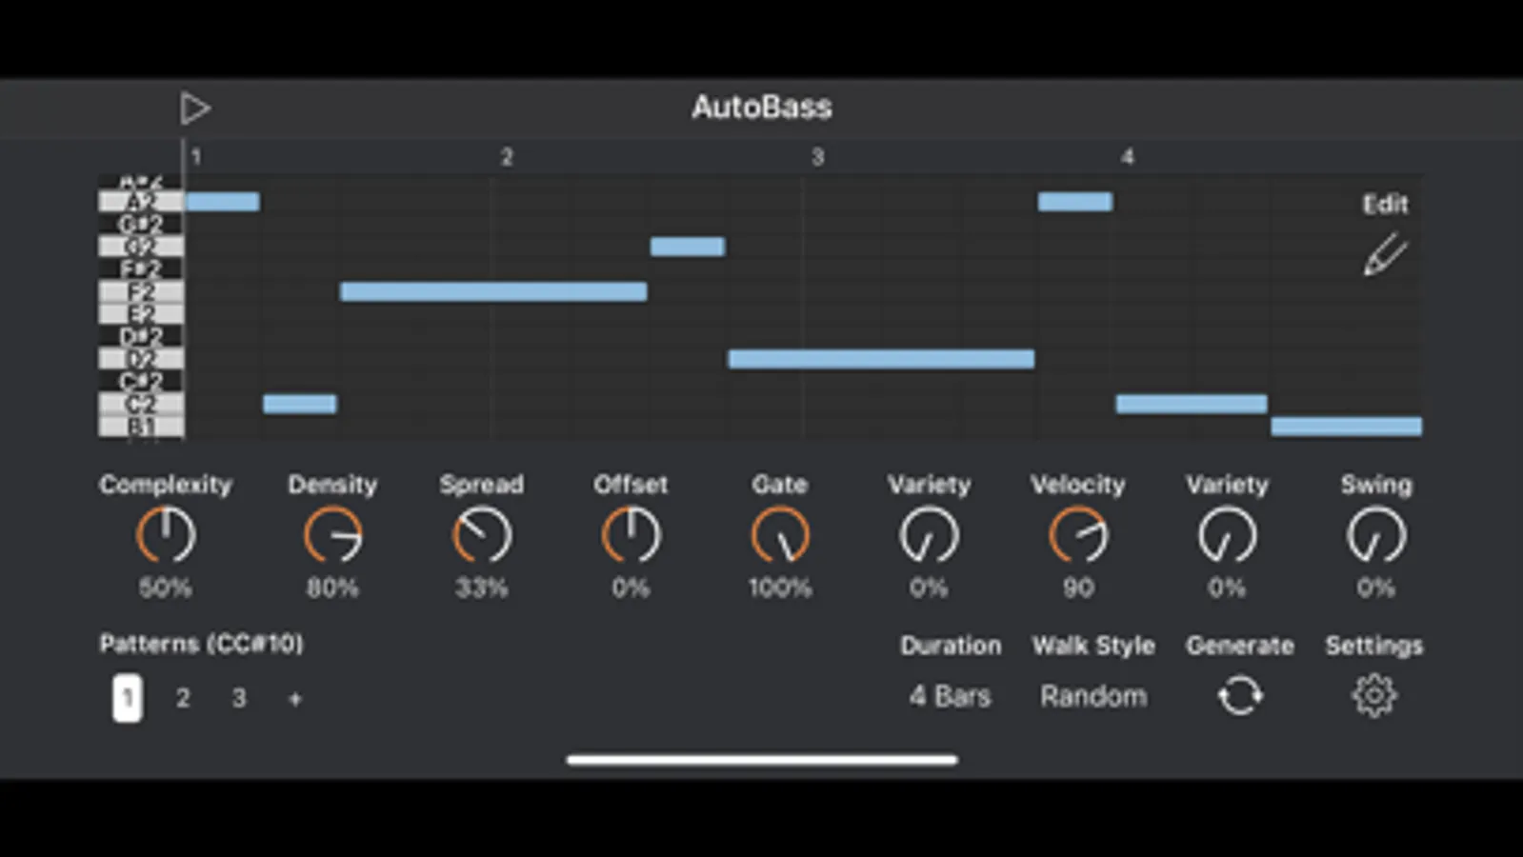Click the B1 piano key
1523x857 pixels.
click(141, 427)
